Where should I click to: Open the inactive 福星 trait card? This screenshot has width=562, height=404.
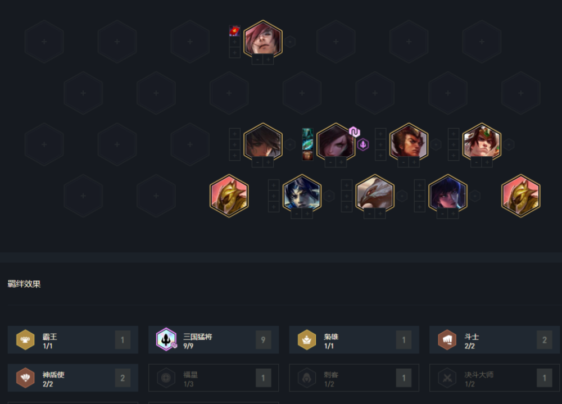click(214, 378)
